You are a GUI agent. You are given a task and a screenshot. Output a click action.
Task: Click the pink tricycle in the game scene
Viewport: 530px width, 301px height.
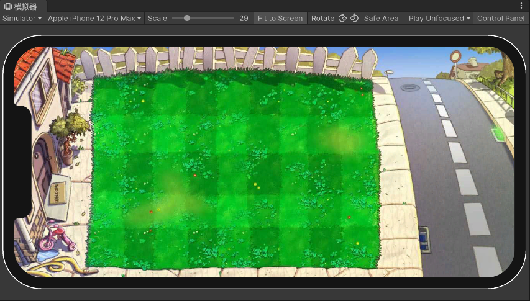point(57,238)
